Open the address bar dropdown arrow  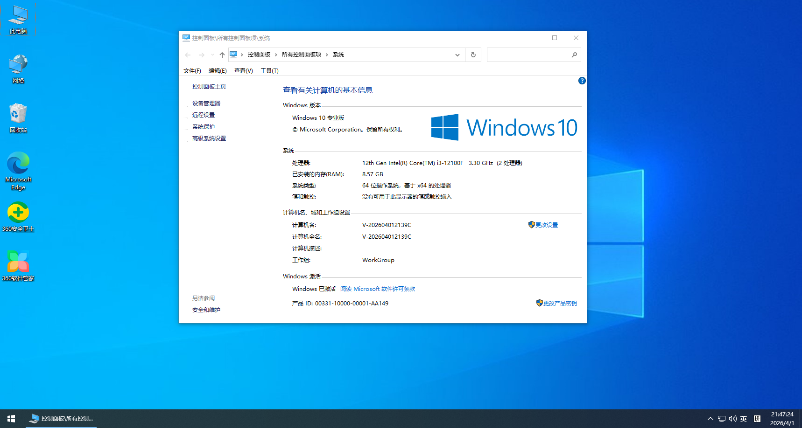(x=457, y=55)
